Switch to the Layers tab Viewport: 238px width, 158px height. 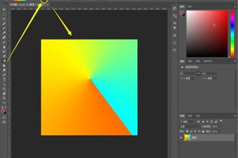click(182, 116)
